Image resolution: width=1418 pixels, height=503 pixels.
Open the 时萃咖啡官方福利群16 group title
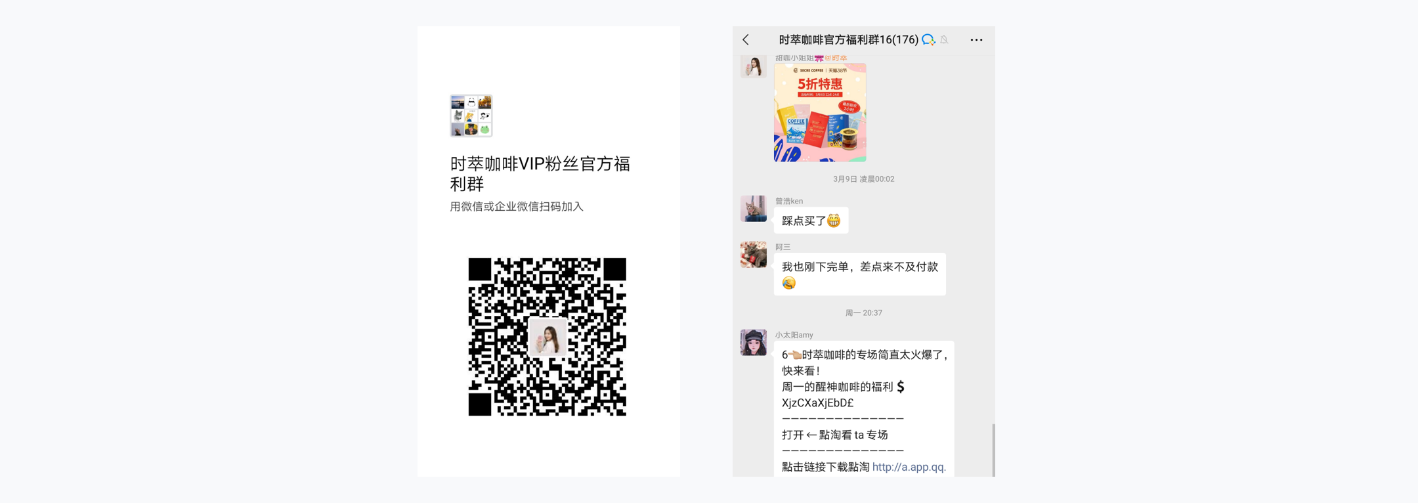(848, 40)
